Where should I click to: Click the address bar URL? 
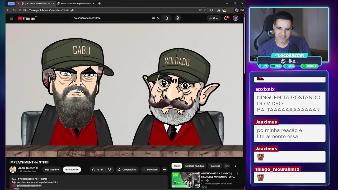coord(49,10)
